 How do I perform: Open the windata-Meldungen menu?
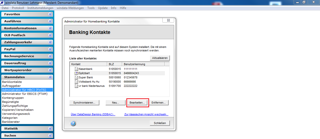click(x=70, y=8)
